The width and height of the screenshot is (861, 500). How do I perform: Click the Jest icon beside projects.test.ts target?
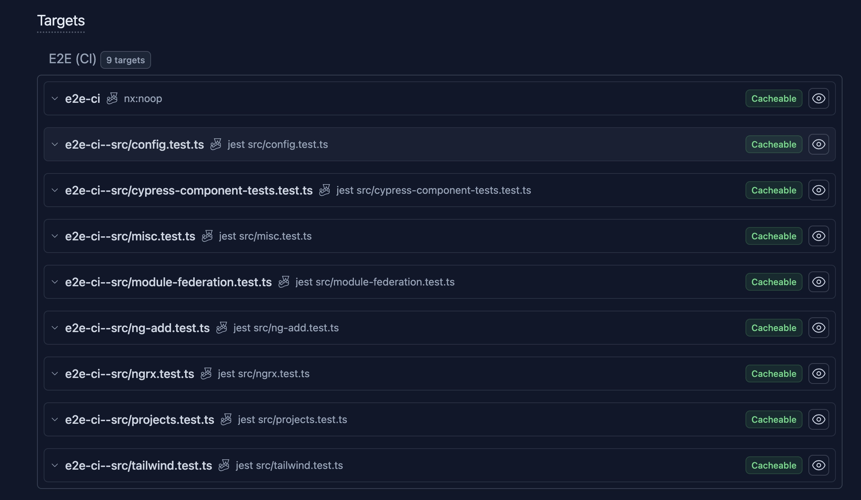(x=226, y=419)
